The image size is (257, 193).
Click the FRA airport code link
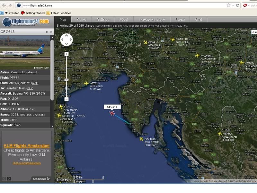tap(30, 88)
